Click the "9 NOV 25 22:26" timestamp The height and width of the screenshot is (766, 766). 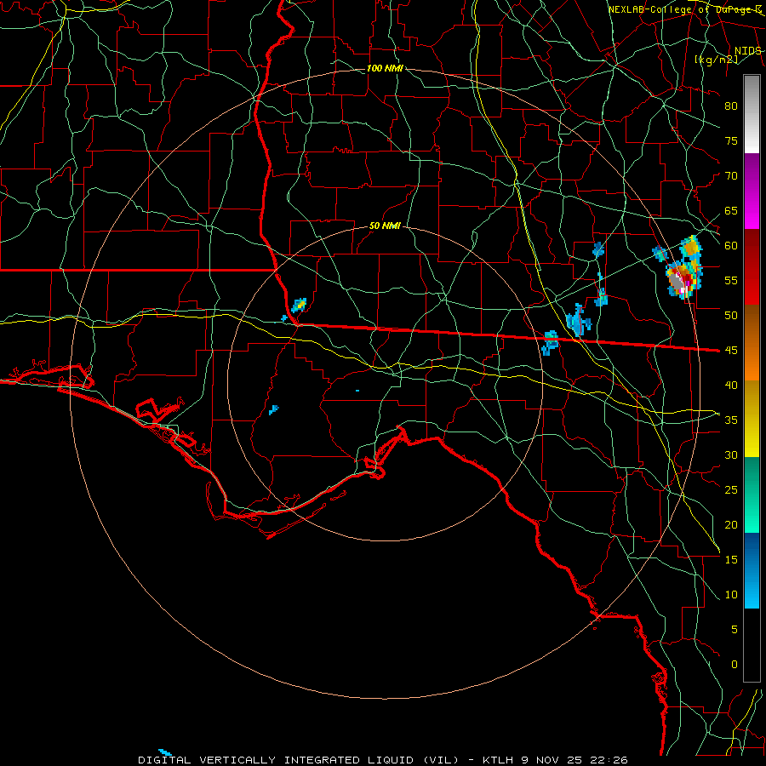tap(574, 760)
